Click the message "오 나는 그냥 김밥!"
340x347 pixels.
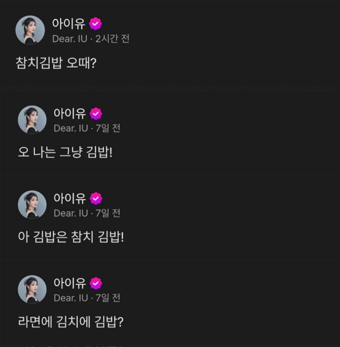pyautogui.click(x=65, y=153)
